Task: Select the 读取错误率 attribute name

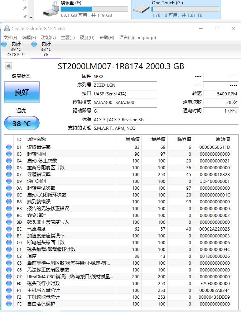Action: [39, 147]
